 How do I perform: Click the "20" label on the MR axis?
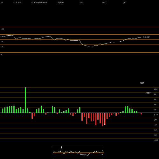pyautogui.click(x=155, y=110)
